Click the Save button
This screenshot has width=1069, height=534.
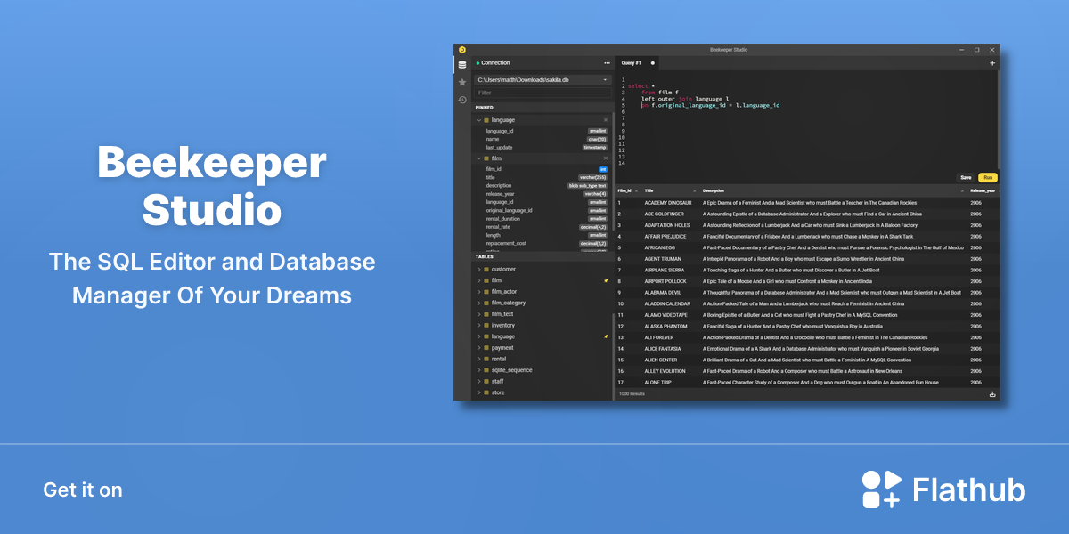coord(966,177)
